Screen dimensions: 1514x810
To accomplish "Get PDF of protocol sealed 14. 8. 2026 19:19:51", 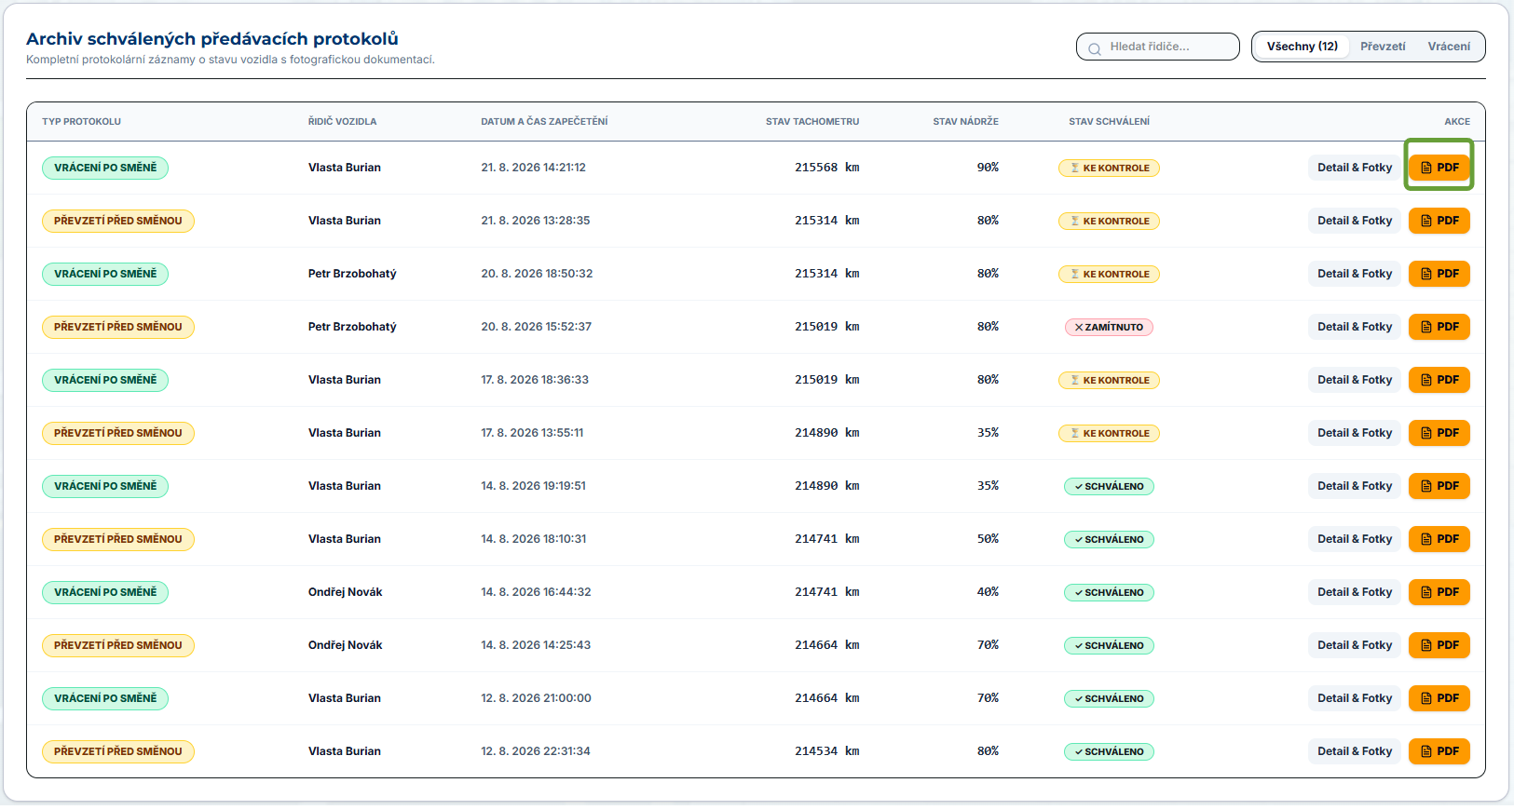I will [x=1439, y=486].
